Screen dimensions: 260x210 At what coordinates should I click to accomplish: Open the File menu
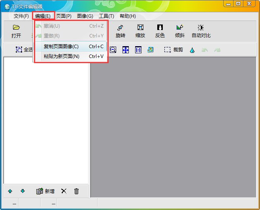[x=21, y=16]
